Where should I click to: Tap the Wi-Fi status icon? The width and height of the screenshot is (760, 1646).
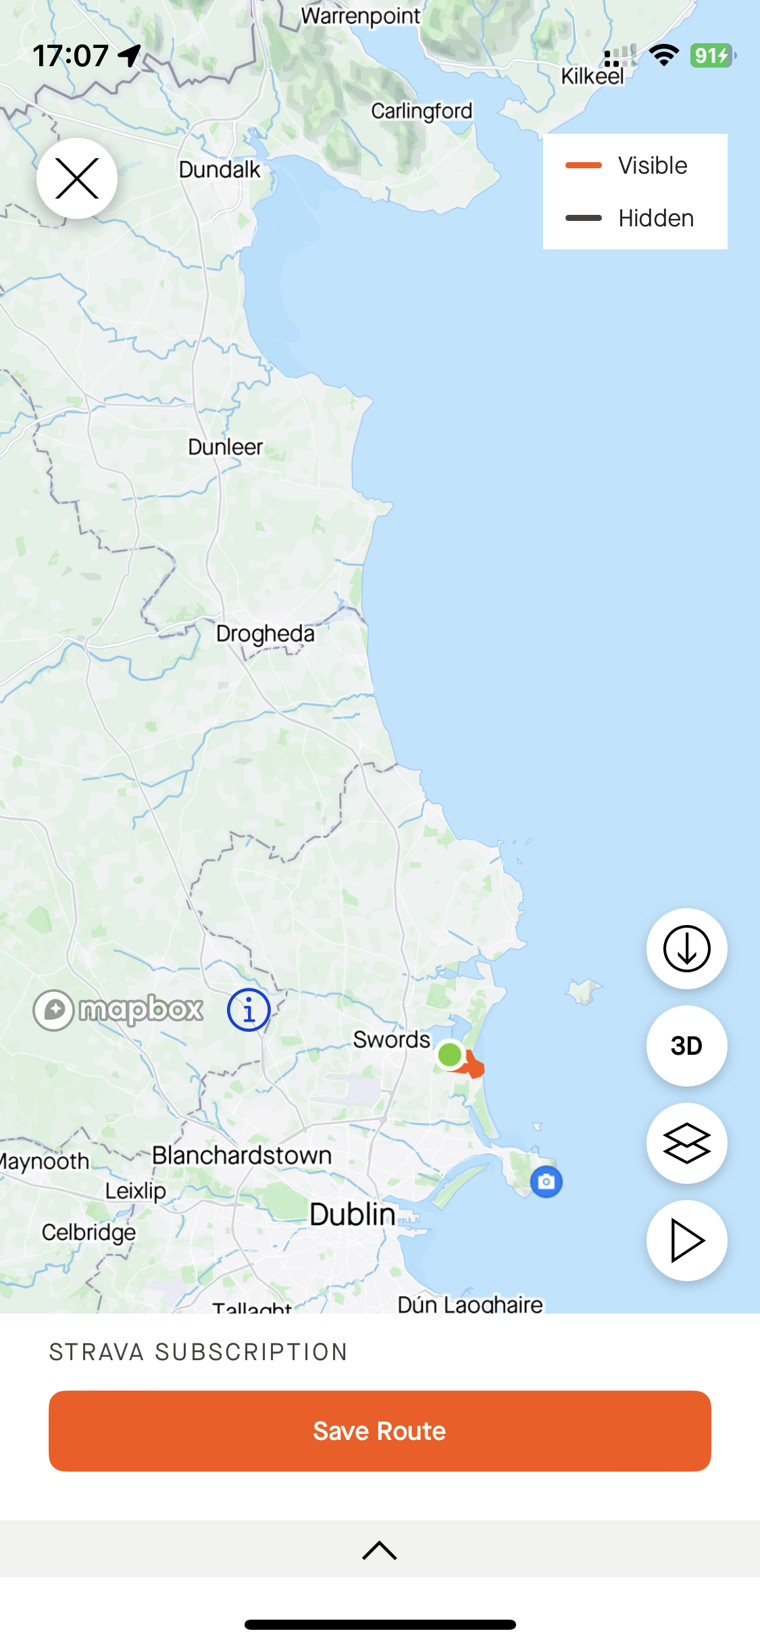664,55
